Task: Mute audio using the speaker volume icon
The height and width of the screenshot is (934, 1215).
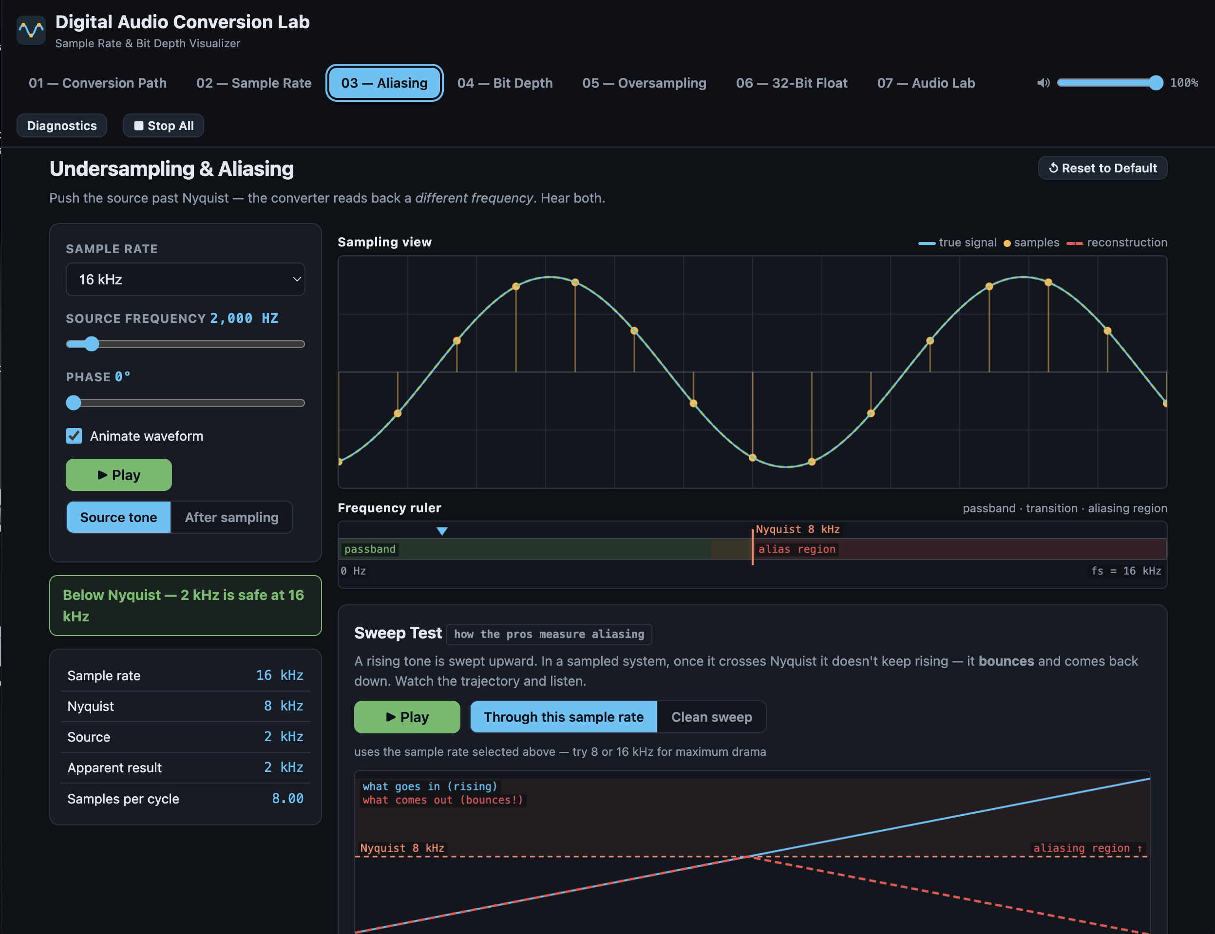Action: [x=1043, y=83]
